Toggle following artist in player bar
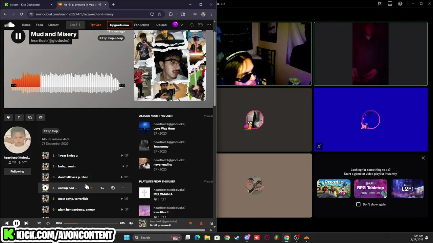Image resolution: width=433 pixels, height=243 pixels. [201, 223]
